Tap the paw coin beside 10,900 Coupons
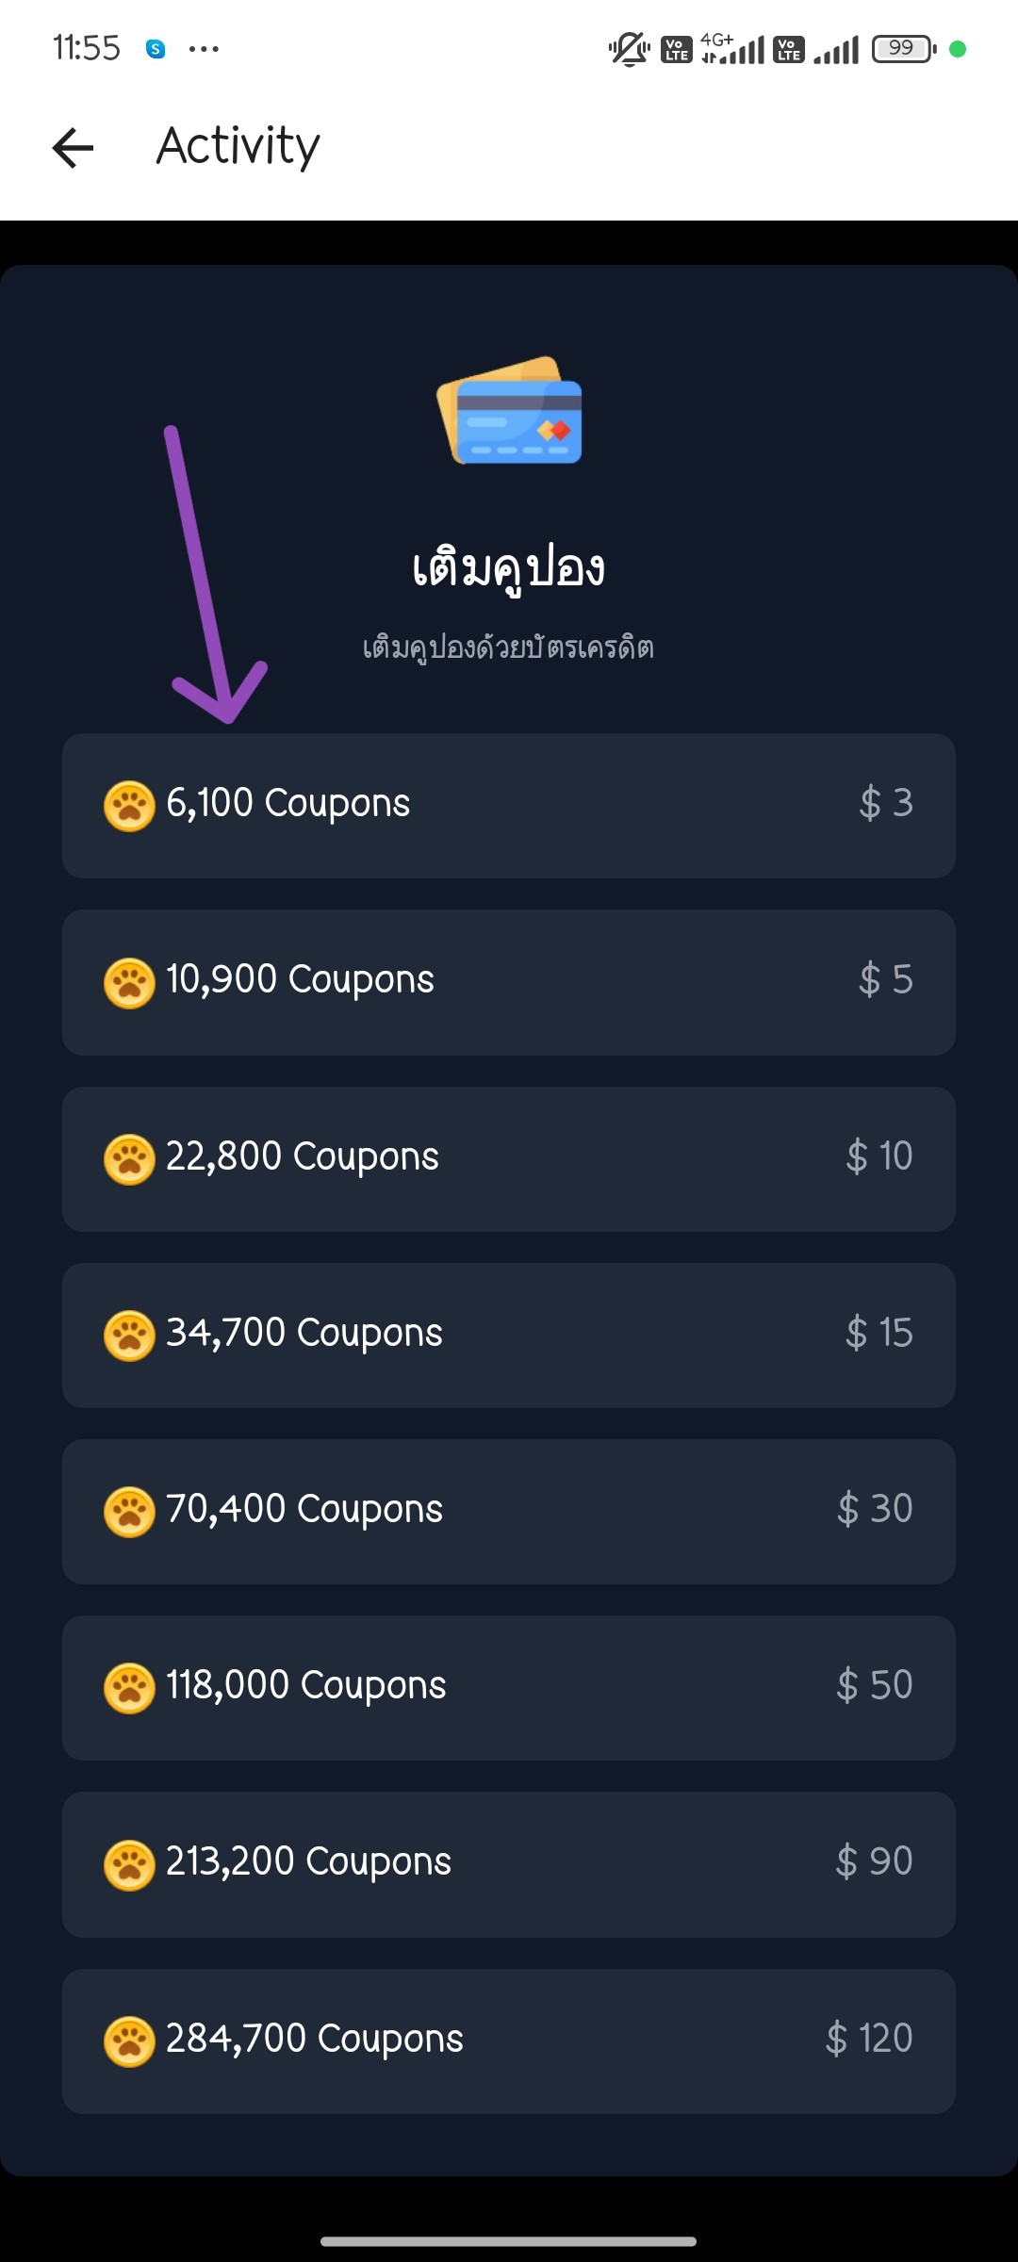Viewport: 1018px width, 2262px height. [x=129, y=982]
